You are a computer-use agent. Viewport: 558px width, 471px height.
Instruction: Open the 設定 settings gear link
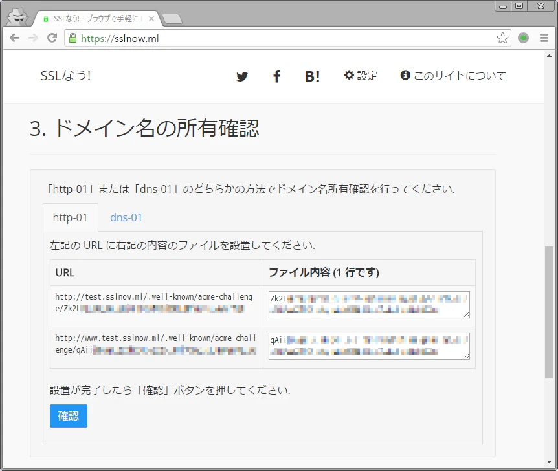point(361,76)
